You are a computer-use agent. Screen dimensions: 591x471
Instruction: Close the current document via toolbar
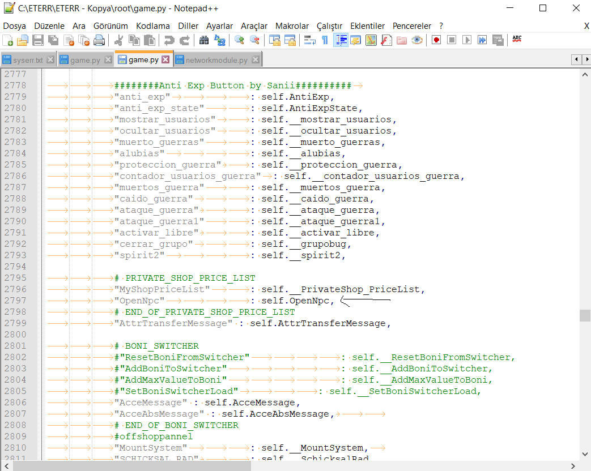pos(69,40)
